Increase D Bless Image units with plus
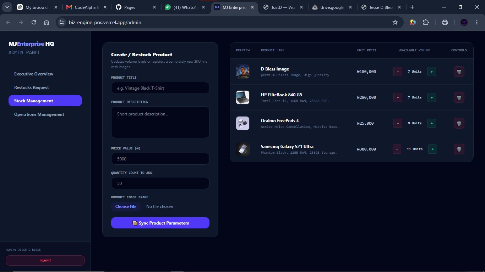The image size is (485, 272). pyautogui.click(x=432, y=72)
